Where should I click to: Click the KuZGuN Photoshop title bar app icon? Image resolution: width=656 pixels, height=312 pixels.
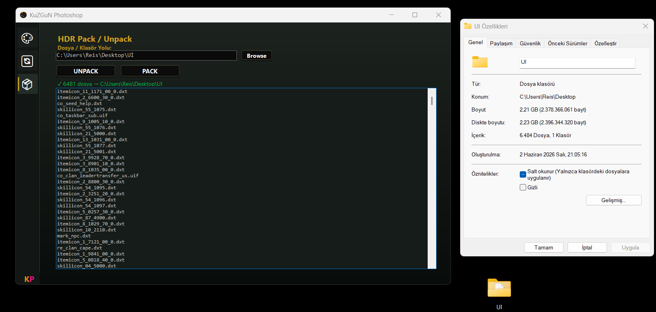pos(23,15)
